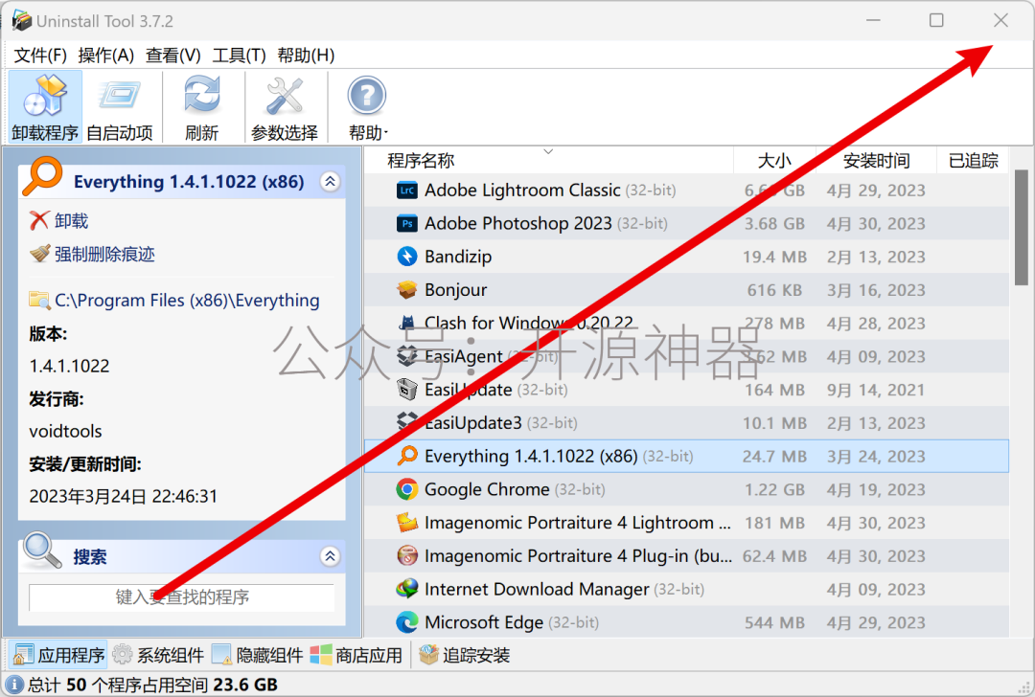The width and height of the screenshot is (1035, 697).
Task: Sort by 大小 size column header
Action: pos(774,160)
